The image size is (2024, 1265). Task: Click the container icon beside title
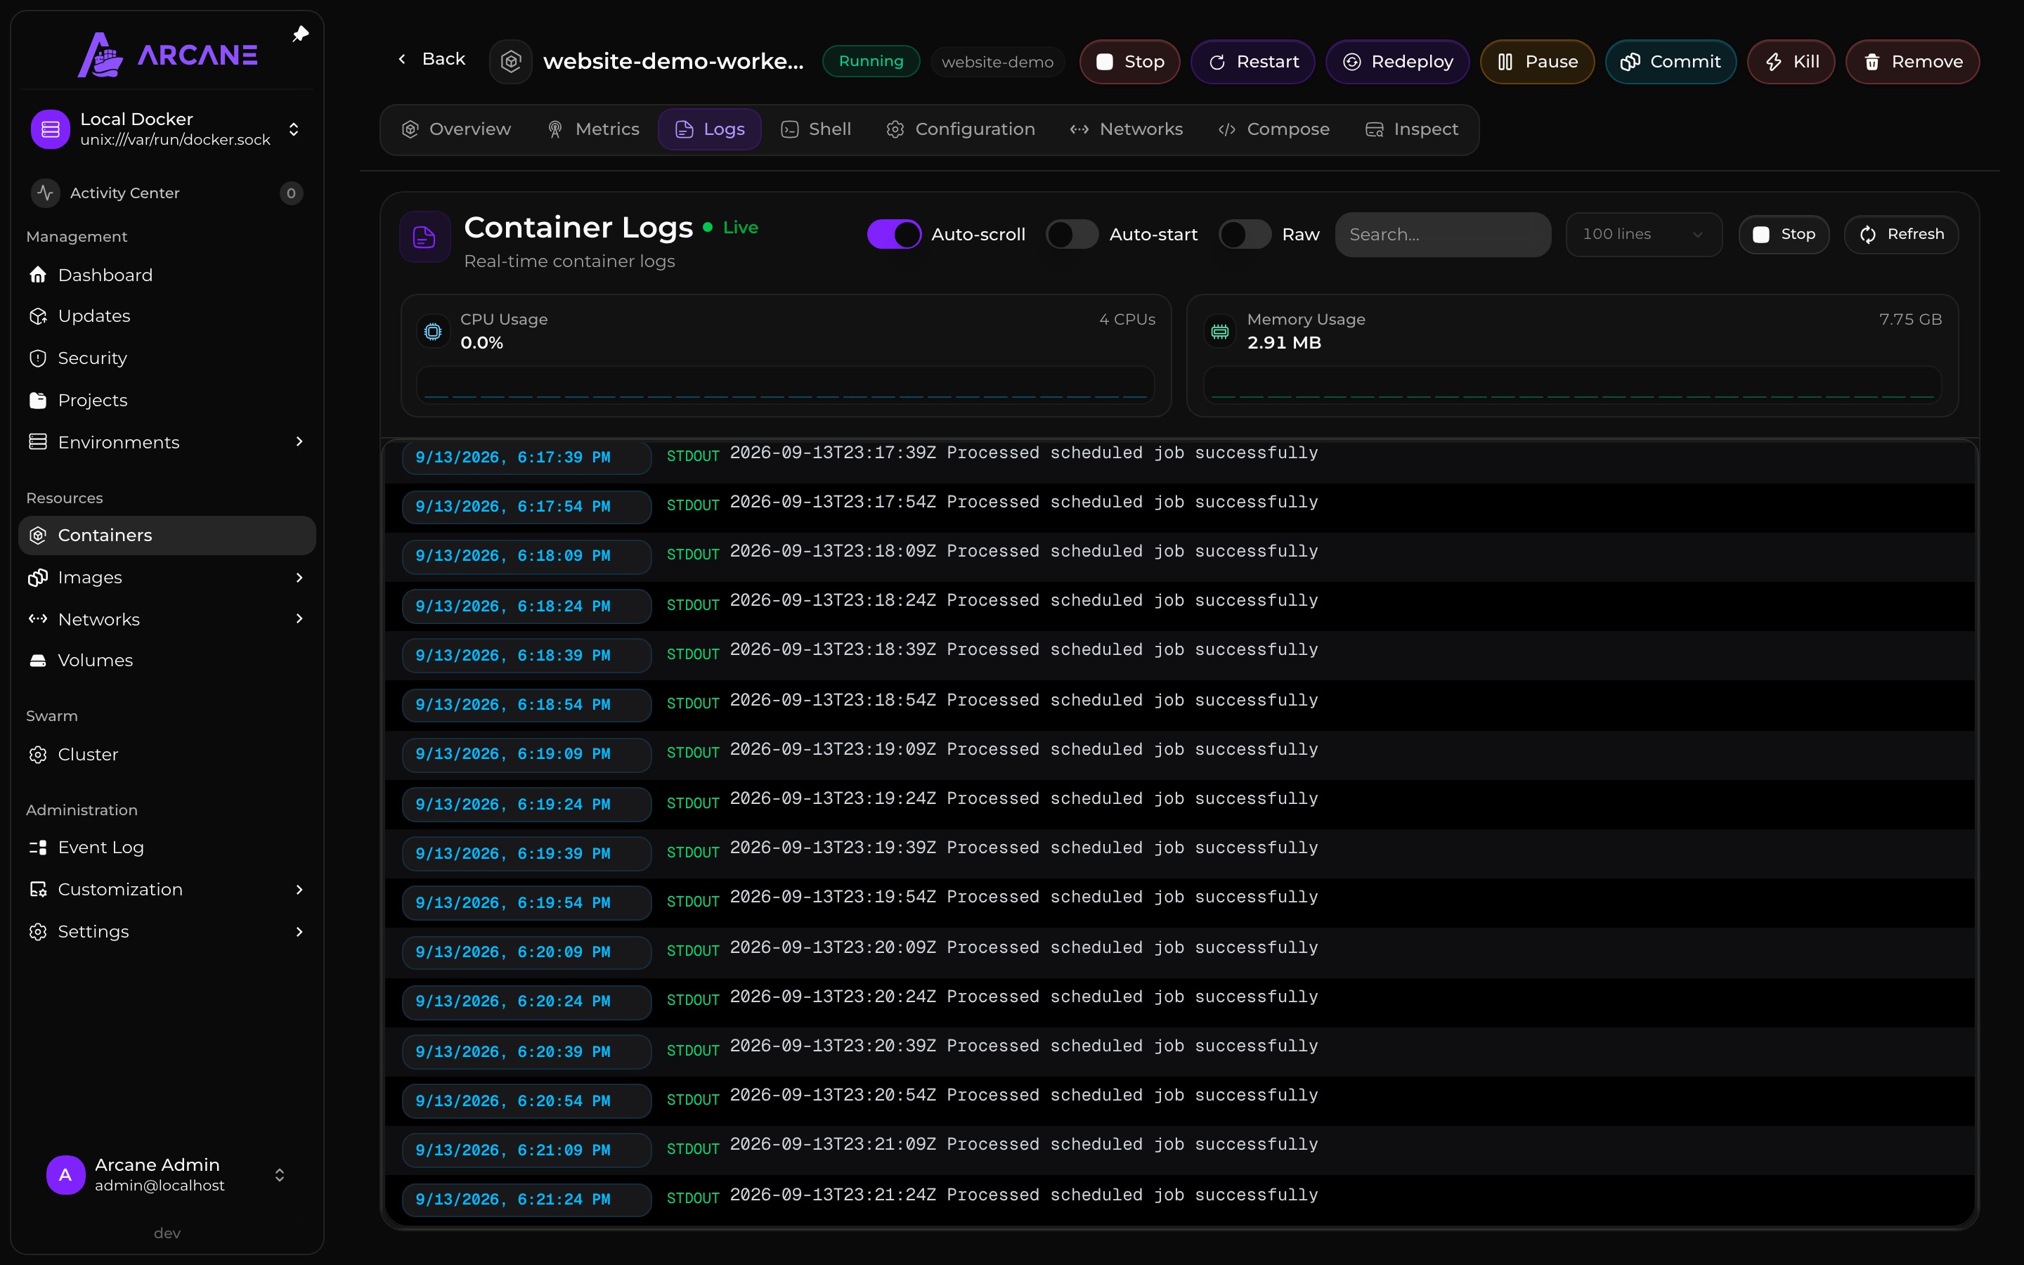point(511,61)
